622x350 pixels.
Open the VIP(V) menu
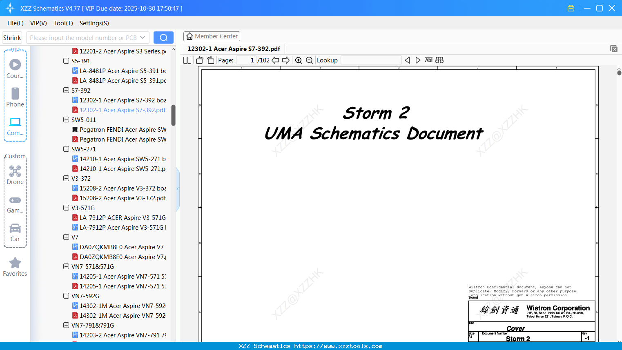[38, 23]
